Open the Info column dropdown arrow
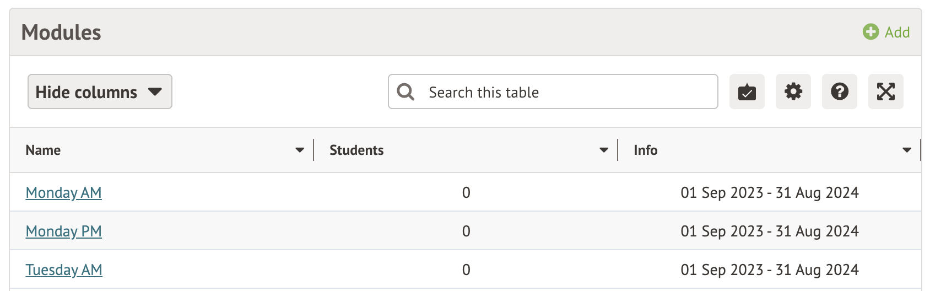930x291 pixels. coord(907,150)
